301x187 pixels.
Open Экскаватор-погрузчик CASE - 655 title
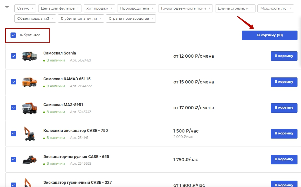pyautogui.click(x=76, y=157)
